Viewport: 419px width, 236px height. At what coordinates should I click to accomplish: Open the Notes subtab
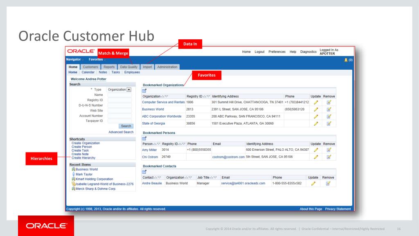tap(103, 72)
